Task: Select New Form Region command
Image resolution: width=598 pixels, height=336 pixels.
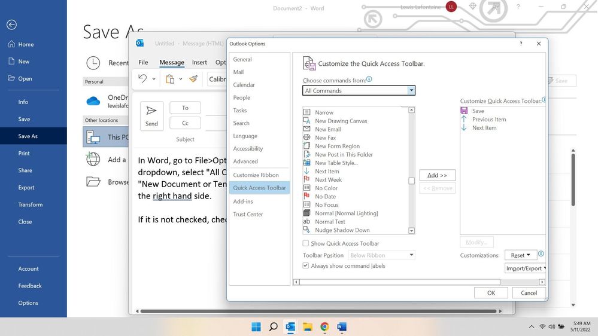Action: pyautogui.click(x=337, y=146)
